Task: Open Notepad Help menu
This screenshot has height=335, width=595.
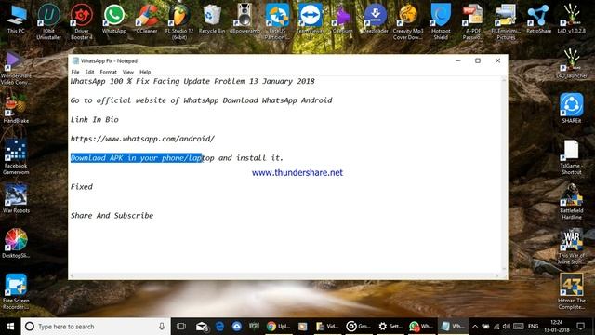Action: pos(145,72)
